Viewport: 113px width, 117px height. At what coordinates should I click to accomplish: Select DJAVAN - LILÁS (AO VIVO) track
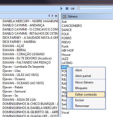[21, 75]
